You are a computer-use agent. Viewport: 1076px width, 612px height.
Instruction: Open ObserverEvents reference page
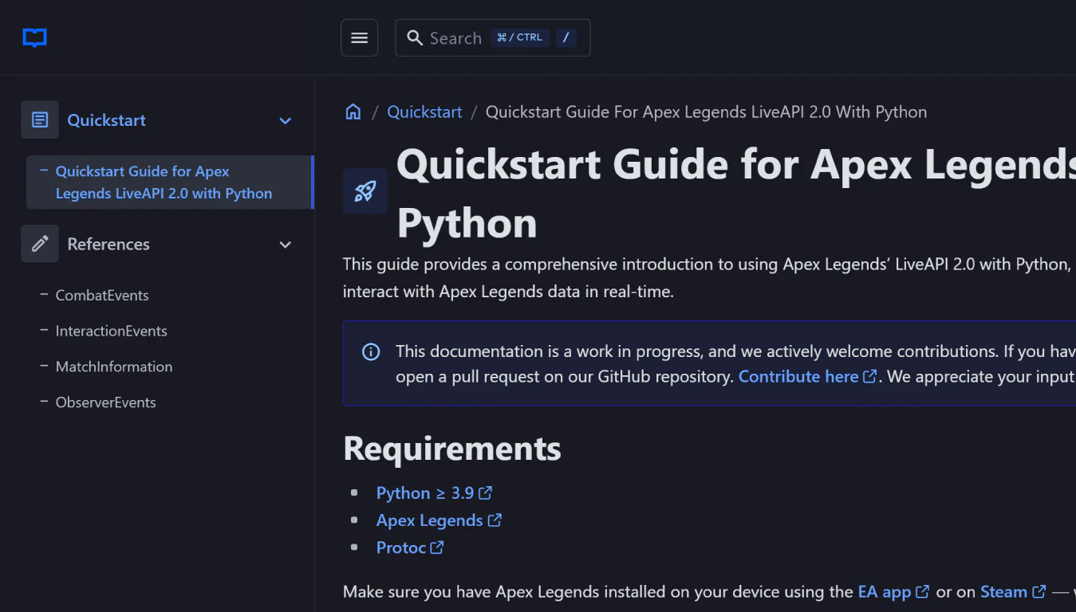(x=106, y=402)
